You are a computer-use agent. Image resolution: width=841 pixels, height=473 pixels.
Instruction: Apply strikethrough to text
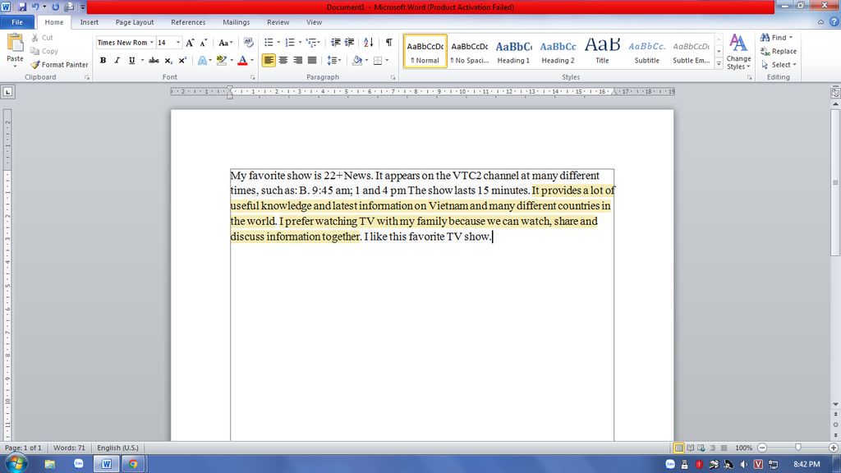[154, 61]
